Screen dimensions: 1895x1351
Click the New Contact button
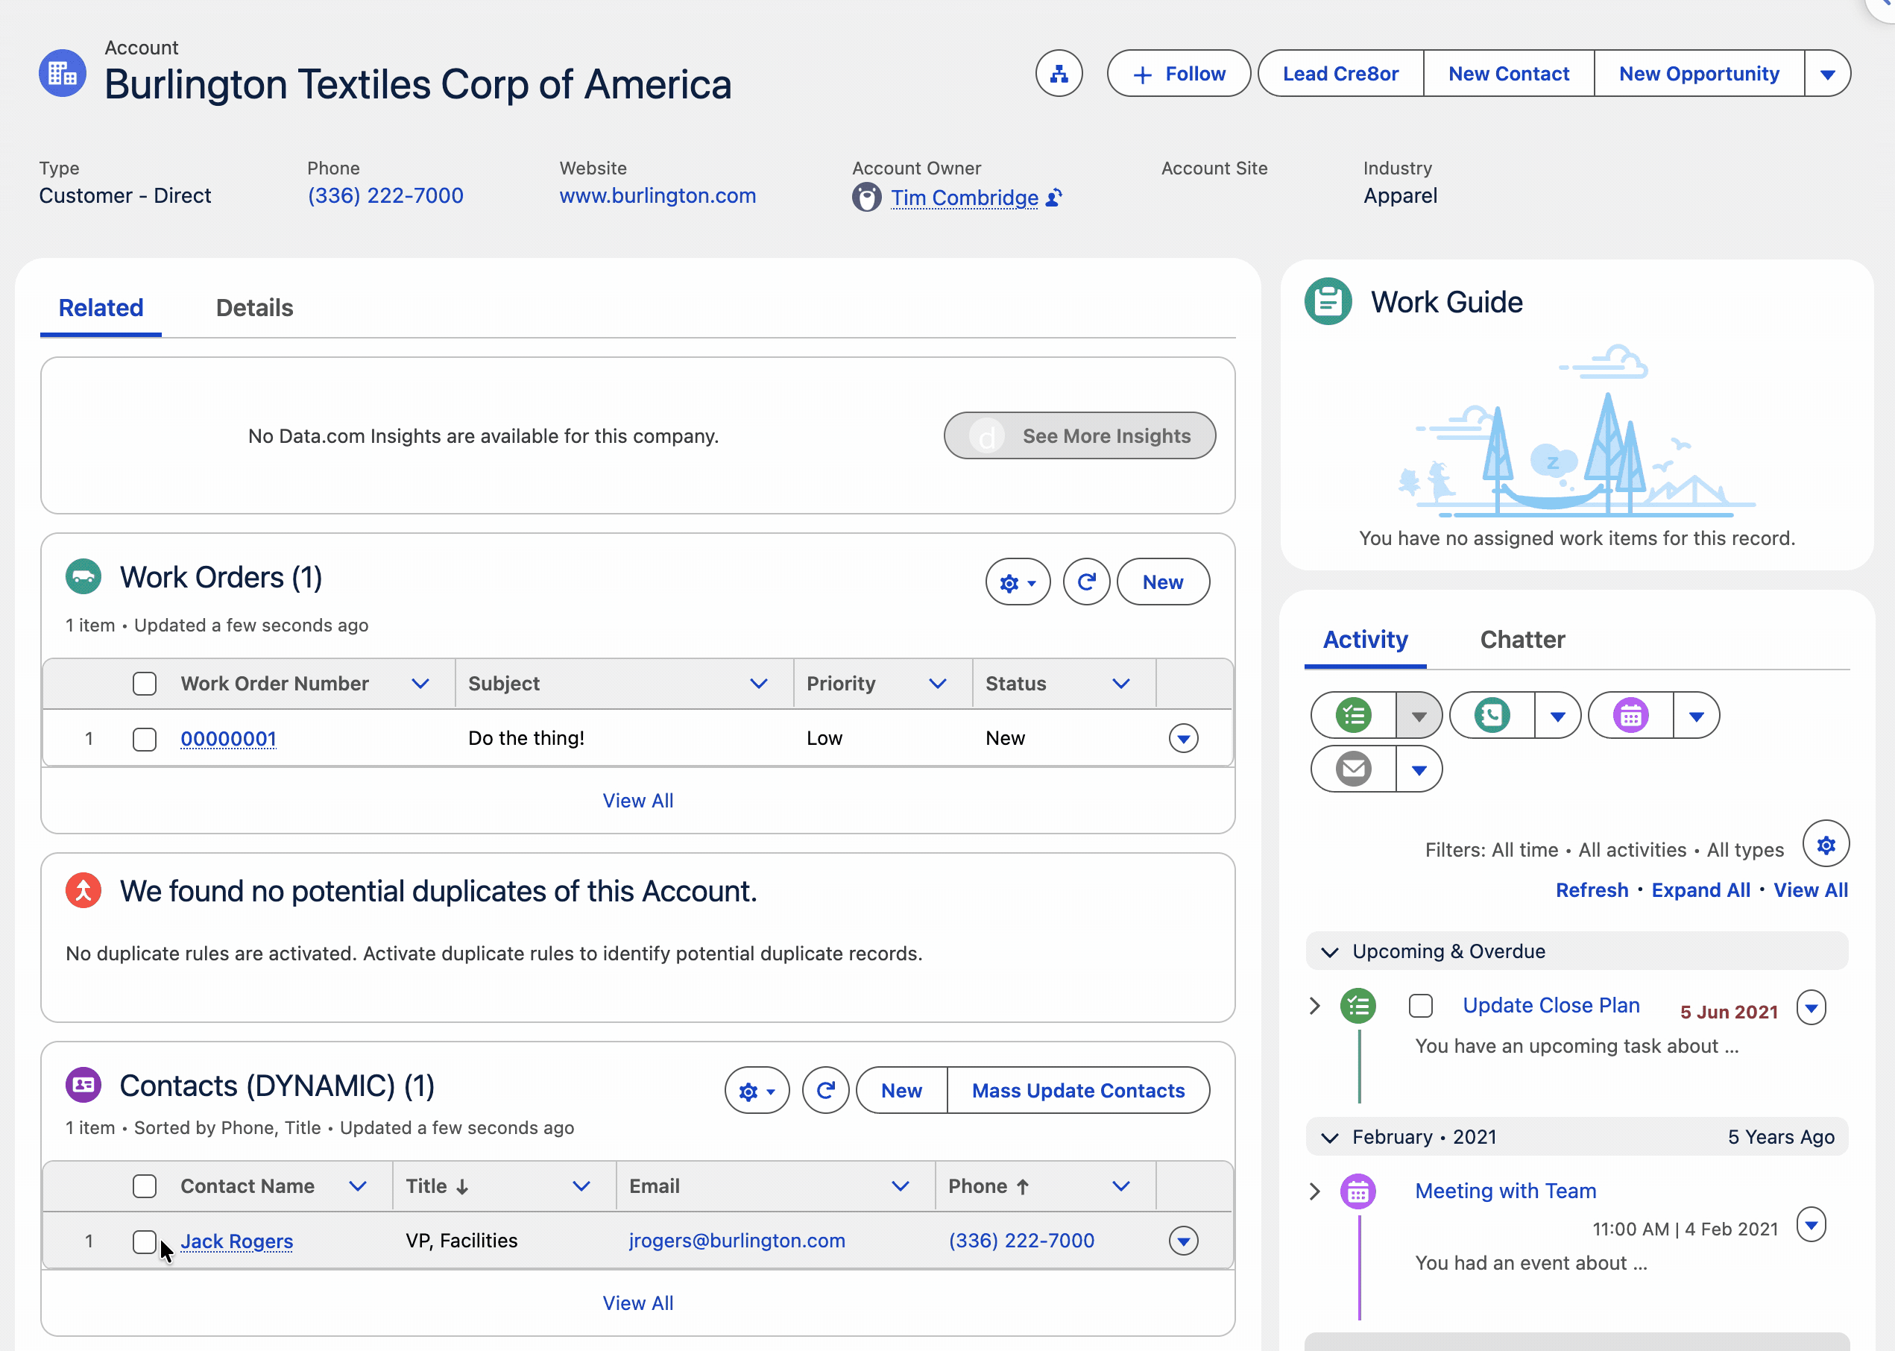1507,73
